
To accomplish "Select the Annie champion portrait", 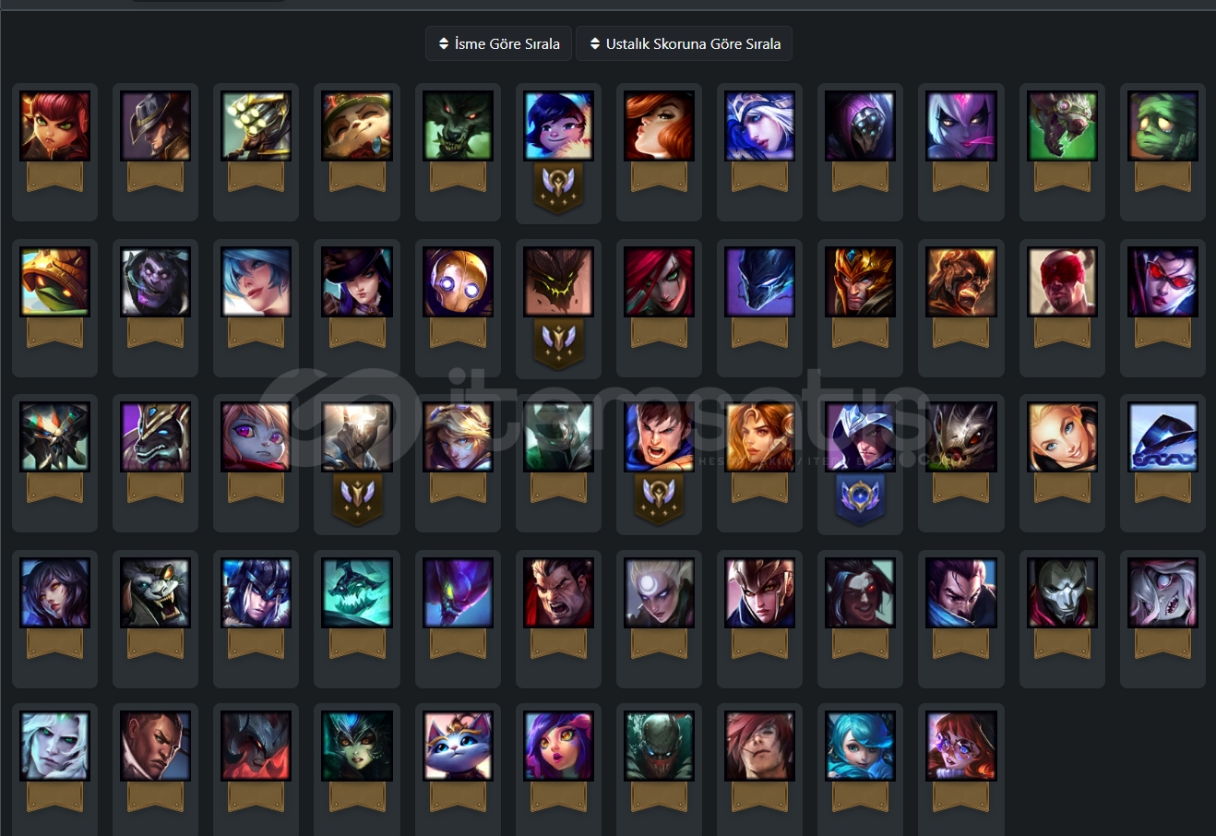I will pos(55,126).
